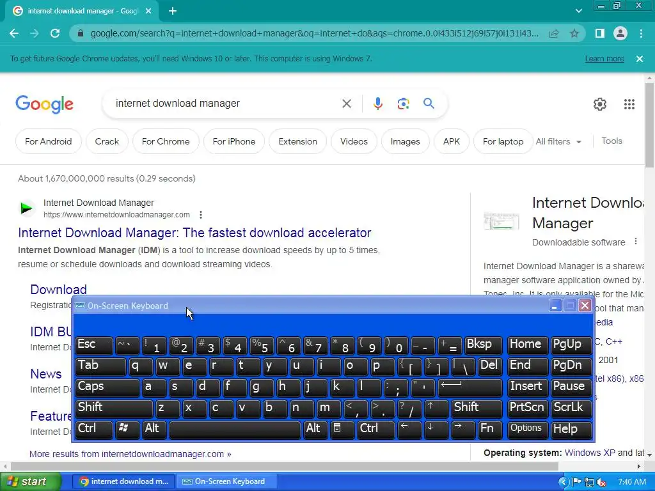The height and width of the screenshot is (491, 655).
Task: Open the News sitelink
Action: click(46, 373)
